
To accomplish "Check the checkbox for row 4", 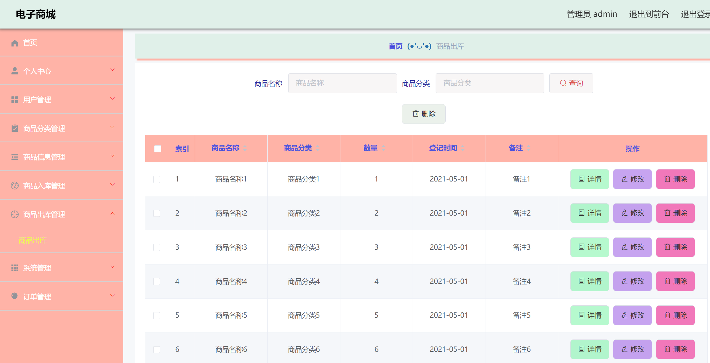I will (157, 282).
